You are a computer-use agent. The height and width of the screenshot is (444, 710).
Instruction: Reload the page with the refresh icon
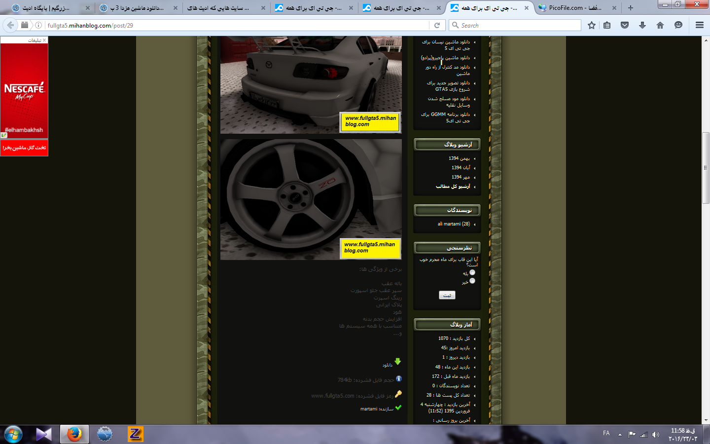click(437, 25)
